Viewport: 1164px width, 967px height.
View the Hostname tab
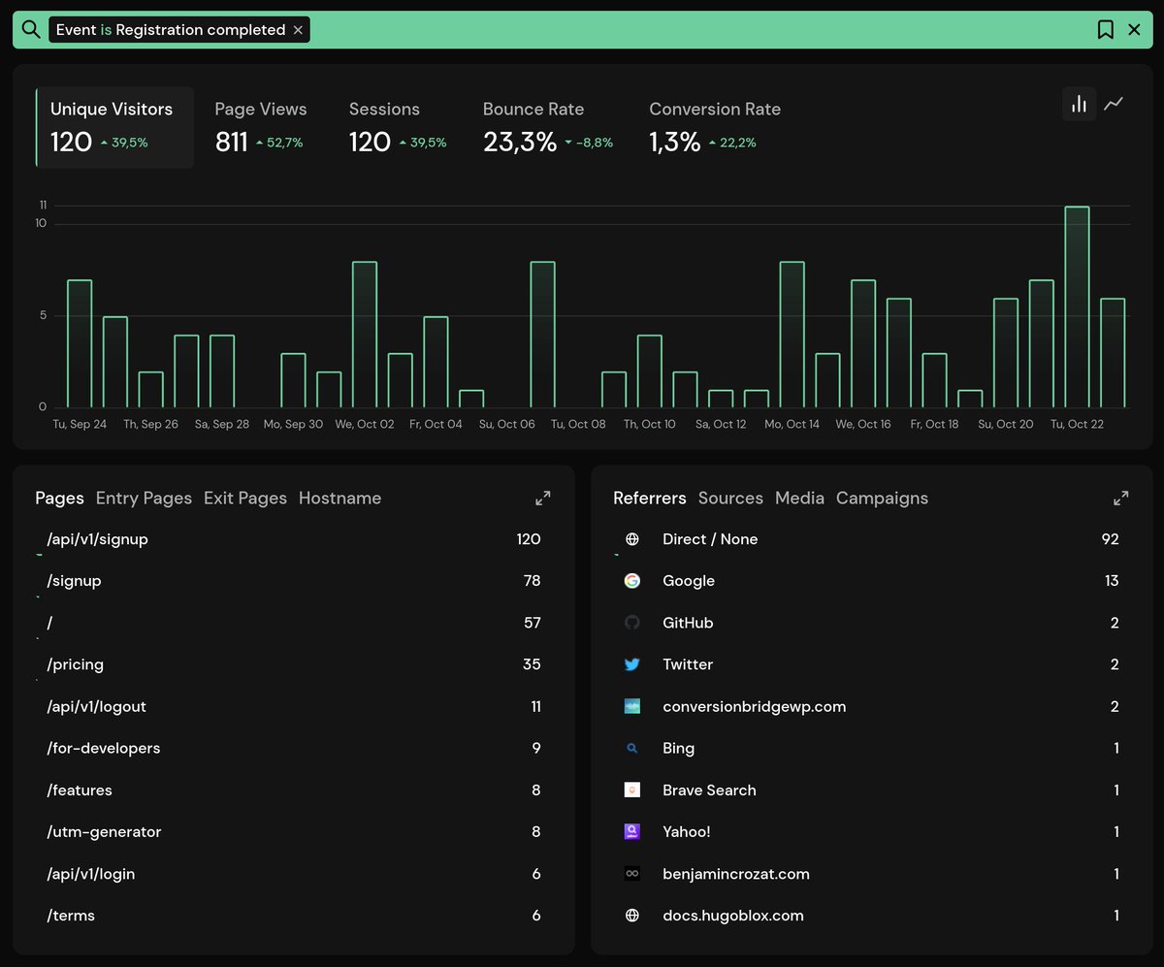coord(339,498)
